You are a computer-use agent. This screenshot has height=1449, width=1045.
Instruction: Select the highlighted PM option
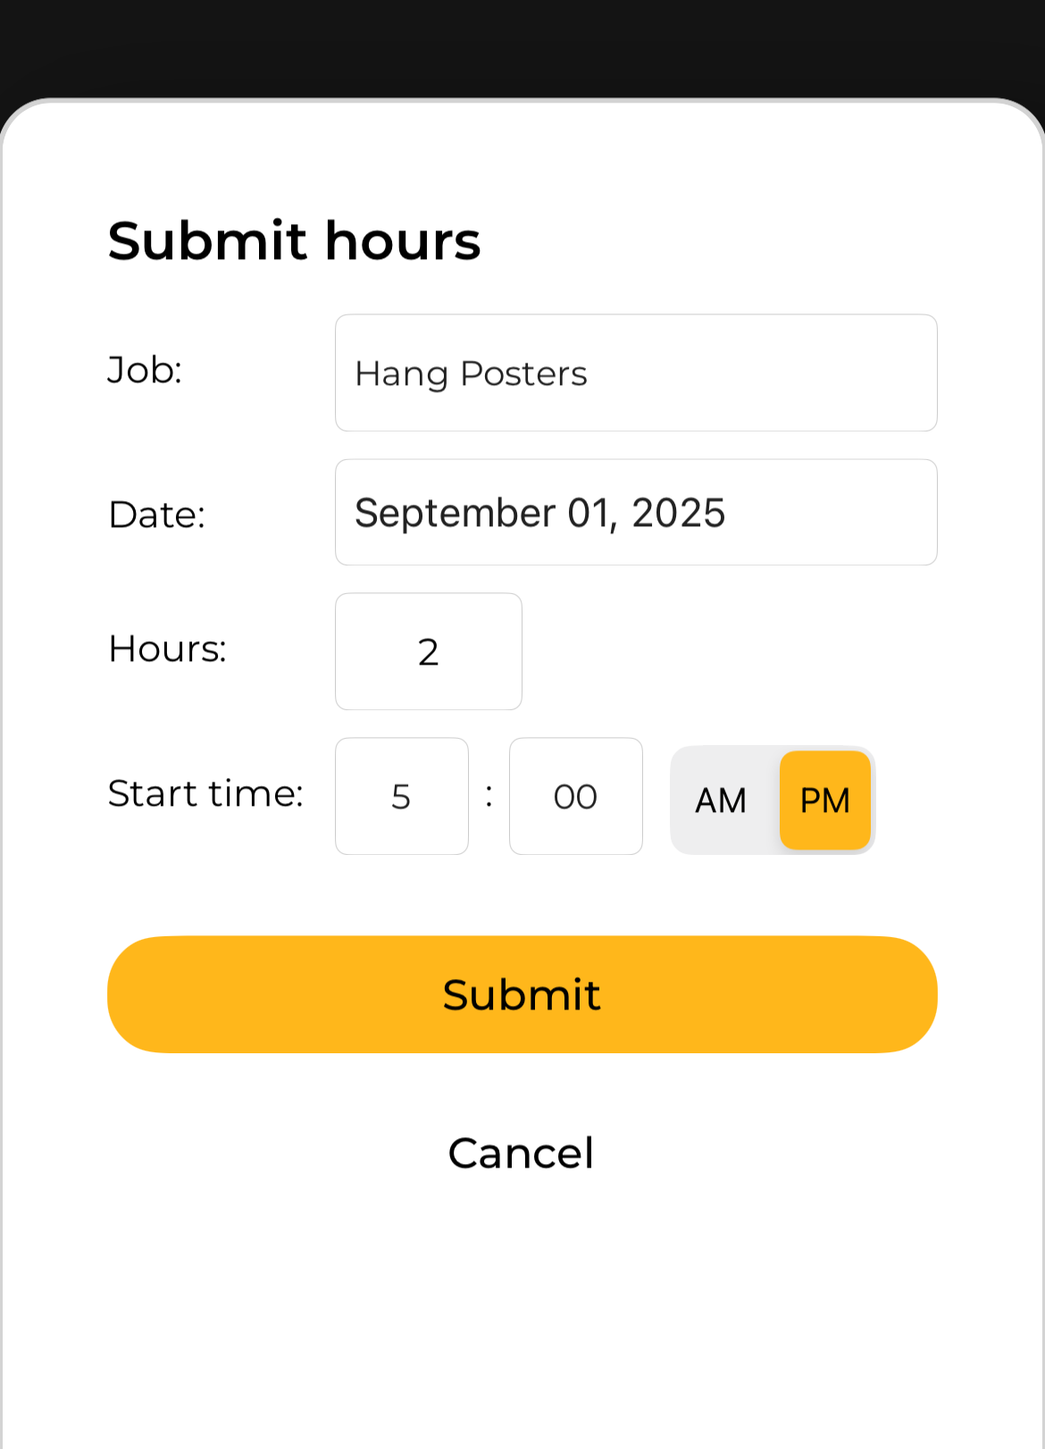pos(825,800)
